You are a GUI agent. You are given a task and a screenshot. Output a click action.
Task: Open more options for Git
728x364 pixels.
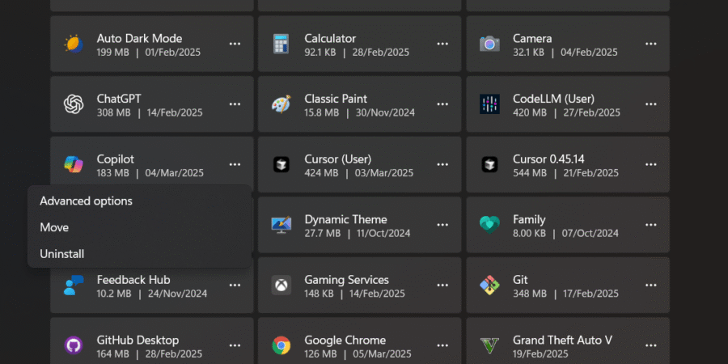(x=651, y=285)
